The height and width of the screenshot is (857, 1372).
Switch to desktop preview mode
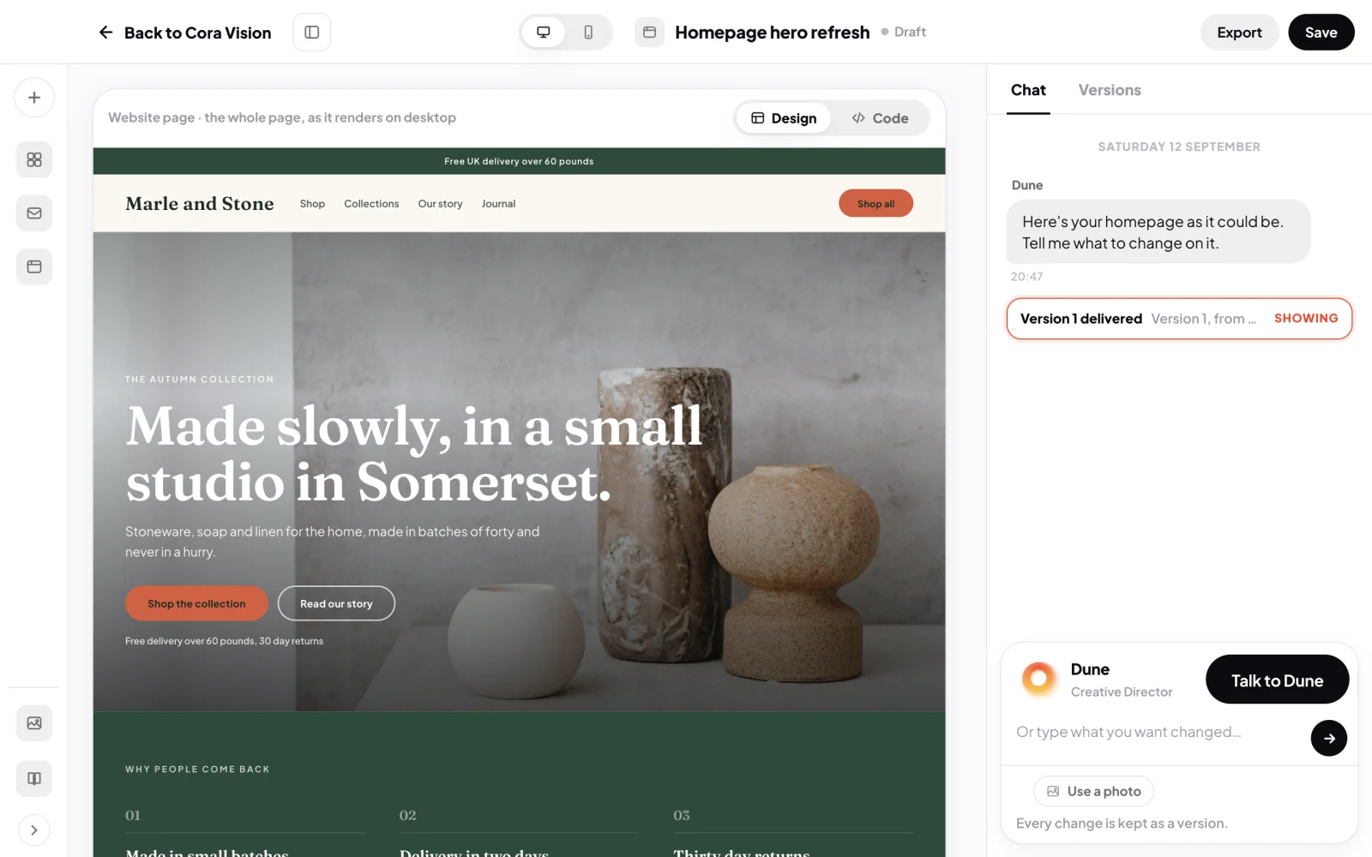pos(544,33)
